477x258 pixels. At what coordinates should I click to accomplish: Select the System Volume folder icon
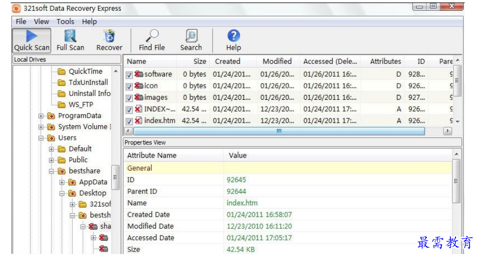point(51,127)
